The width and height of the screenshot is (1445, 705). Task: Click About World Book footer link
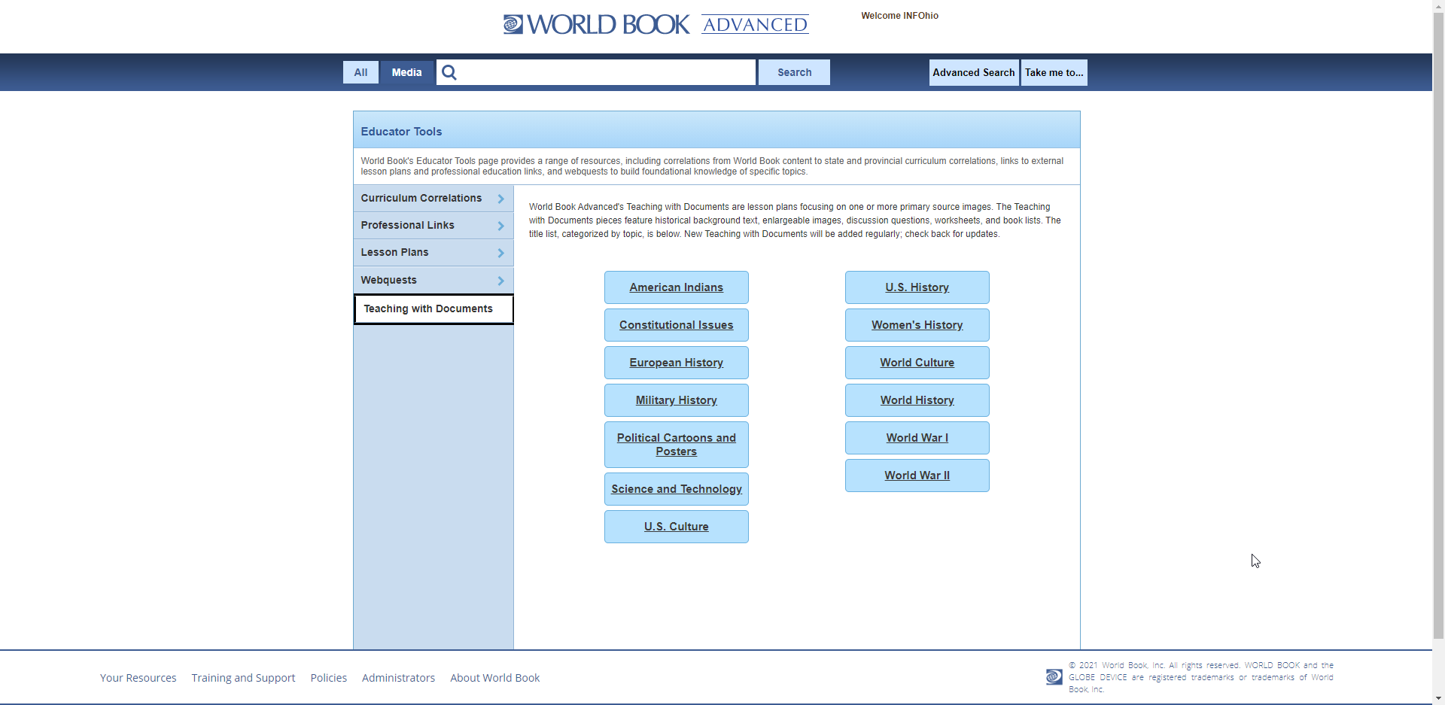[495, 678]
